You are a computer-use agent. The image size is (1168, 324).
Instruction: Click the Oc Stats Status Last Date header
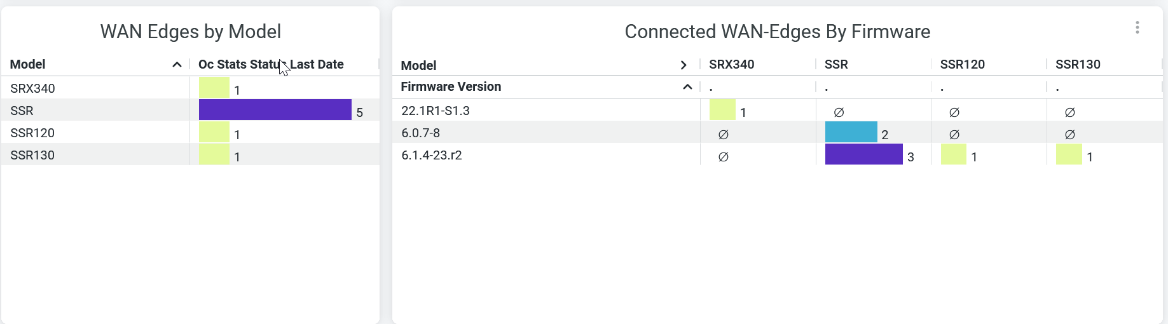pos(271,64)
